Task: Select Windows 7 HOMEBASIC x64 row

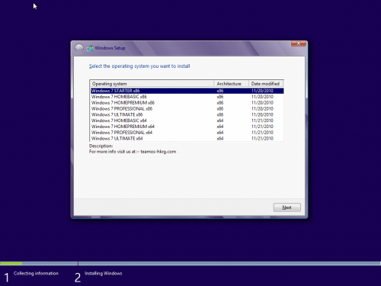Action: click(x=187, y=121)
